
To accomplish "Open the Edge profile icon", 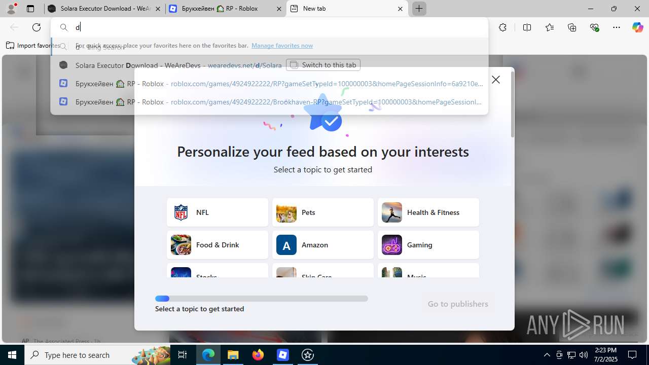I will 11,9.
